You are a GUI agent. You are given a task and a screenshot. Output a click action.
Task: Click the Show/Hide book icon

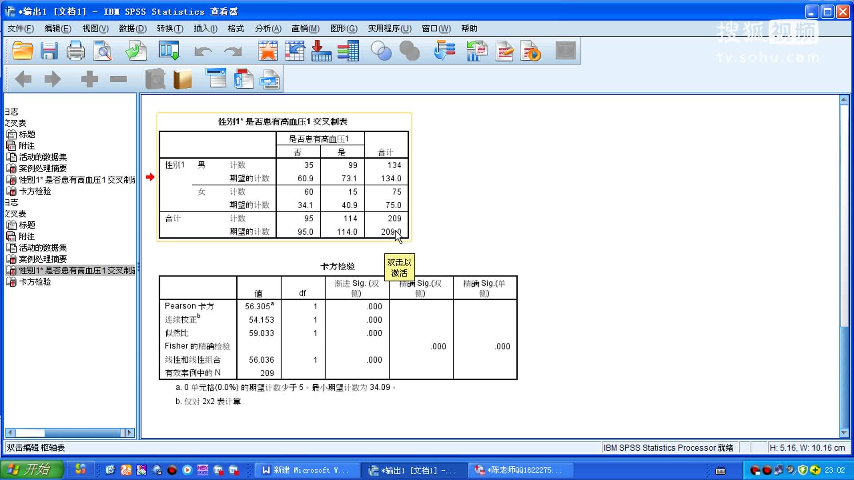pyautogui.click(x=182, y=80)
